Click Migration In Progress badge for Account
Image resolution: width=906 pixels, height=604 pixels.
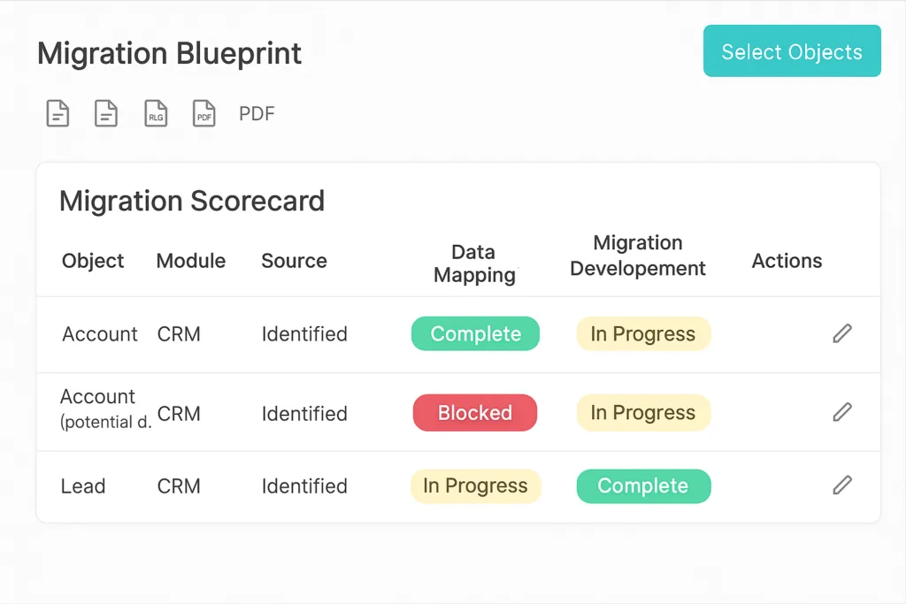[643, 333]
